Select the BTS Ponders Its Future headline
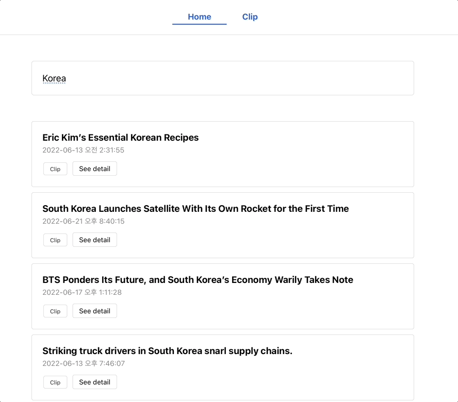The height and width of the screenshot is (402, 458). point(198,280)
